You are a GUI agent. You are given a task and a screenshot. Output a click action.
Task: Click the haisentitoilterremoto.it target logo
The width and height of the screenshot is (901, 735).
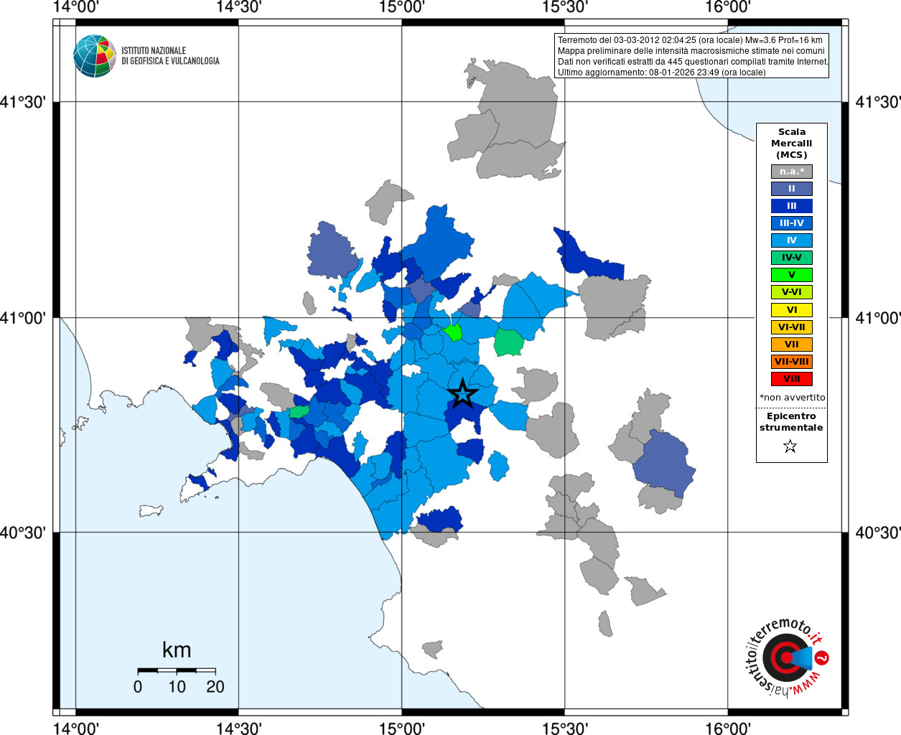[785, 657]
